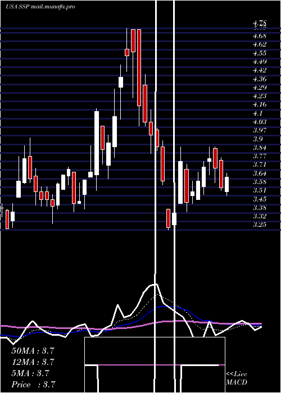Click the 'Price : 3.7' legend text

click(x=33, y=385)
